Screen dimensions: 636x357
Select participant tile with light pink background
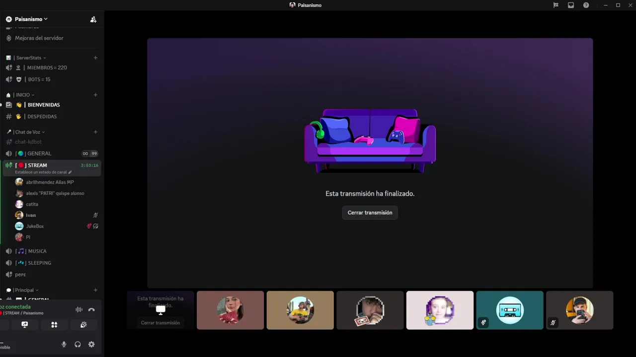click(x=440, y=310)
